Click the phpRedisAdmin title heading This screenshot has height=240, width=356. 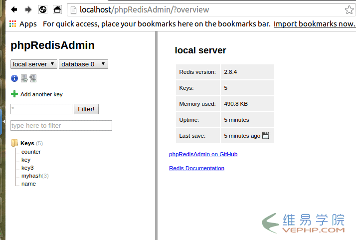(x=53, y=45)
